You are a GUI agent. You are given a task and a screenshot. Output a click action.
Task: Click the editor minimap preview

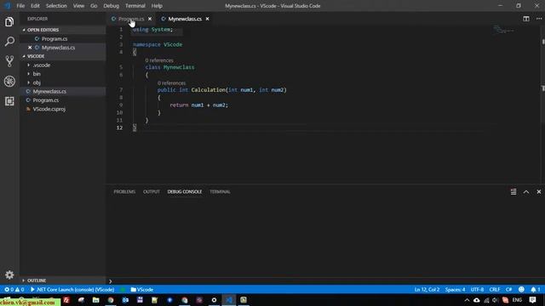(x=503, y=30)
